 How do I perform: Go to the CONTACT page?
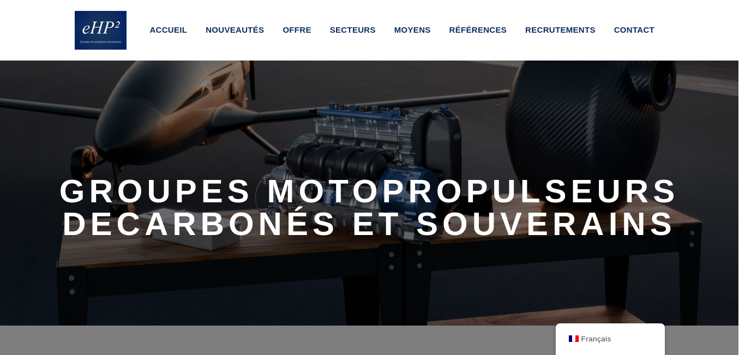(634, 30)
